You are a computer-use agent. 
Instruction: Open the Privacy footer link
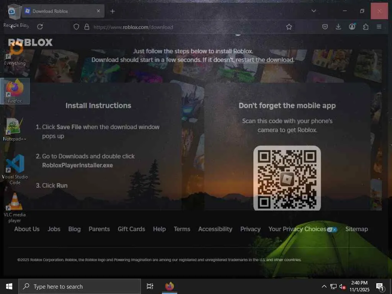(250, 229)
